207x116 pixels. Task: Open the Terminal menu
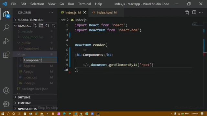pos(84,4)
